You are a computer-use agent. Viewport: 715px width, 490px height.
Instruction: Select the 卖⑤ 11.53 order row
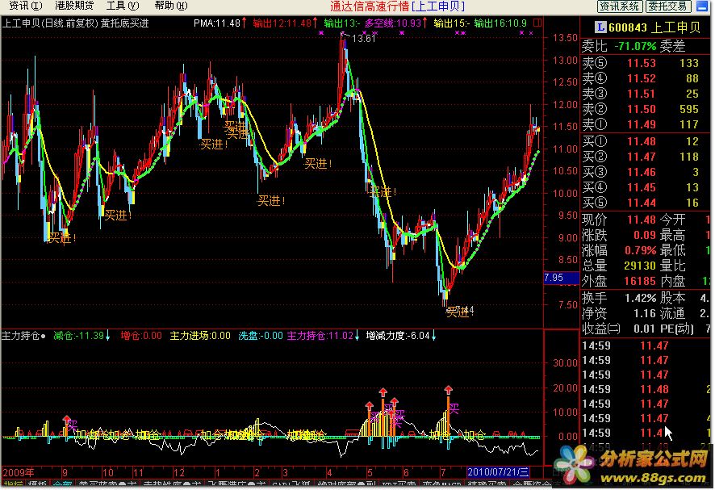click(640, 63)
